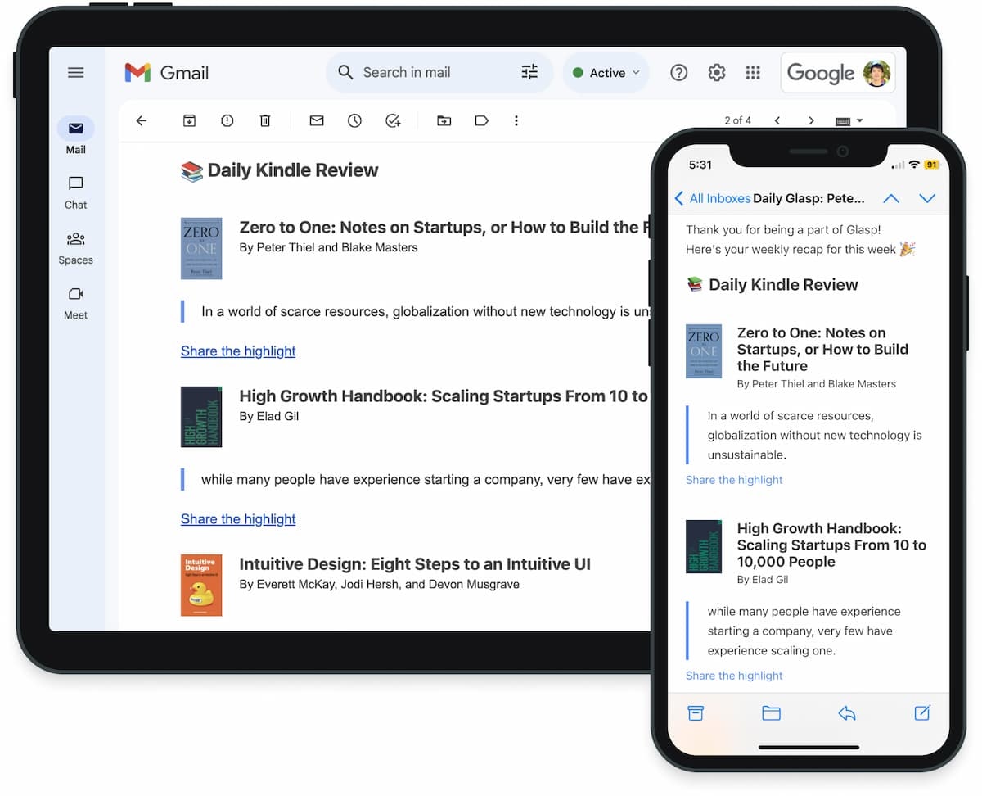The width and height of the screenshot is (982, 796).
Task: Open Google apps grid icon
Action: click(x=754, y=73)
